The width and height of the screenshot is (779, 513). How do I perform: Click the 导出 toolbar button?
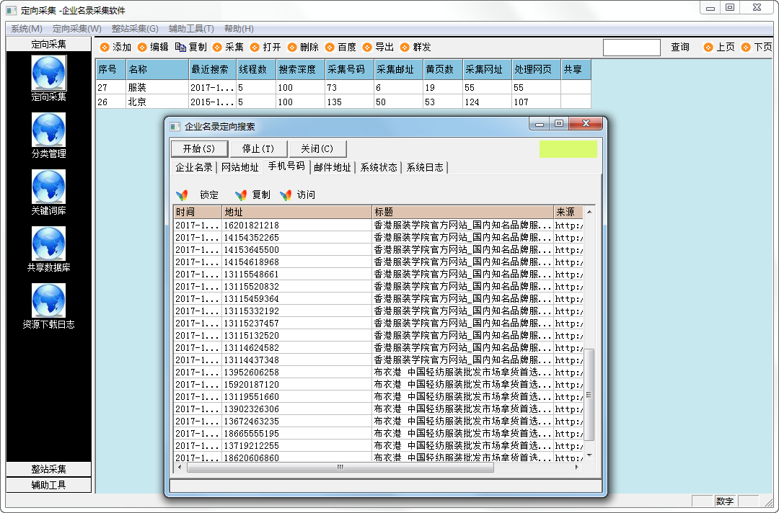tap(378, 47)
